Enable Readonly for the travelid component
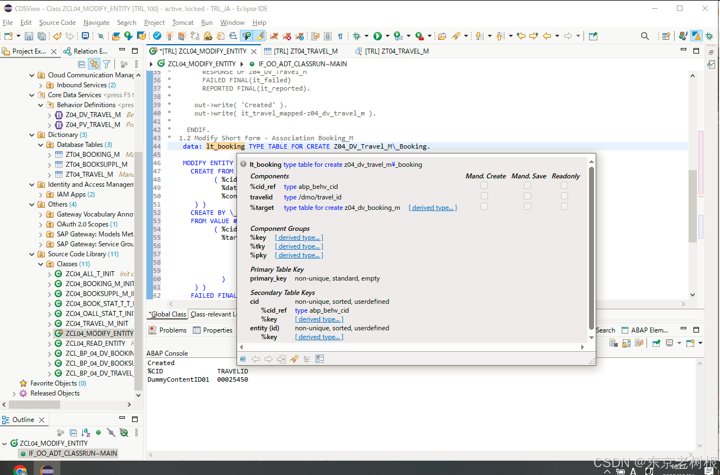 click(564, 197)
